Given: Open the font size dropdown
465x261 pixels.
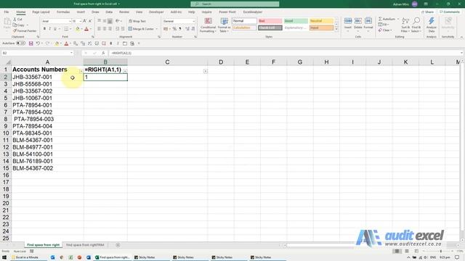Looking at the screenshot, I should click(x=81, y=21).
